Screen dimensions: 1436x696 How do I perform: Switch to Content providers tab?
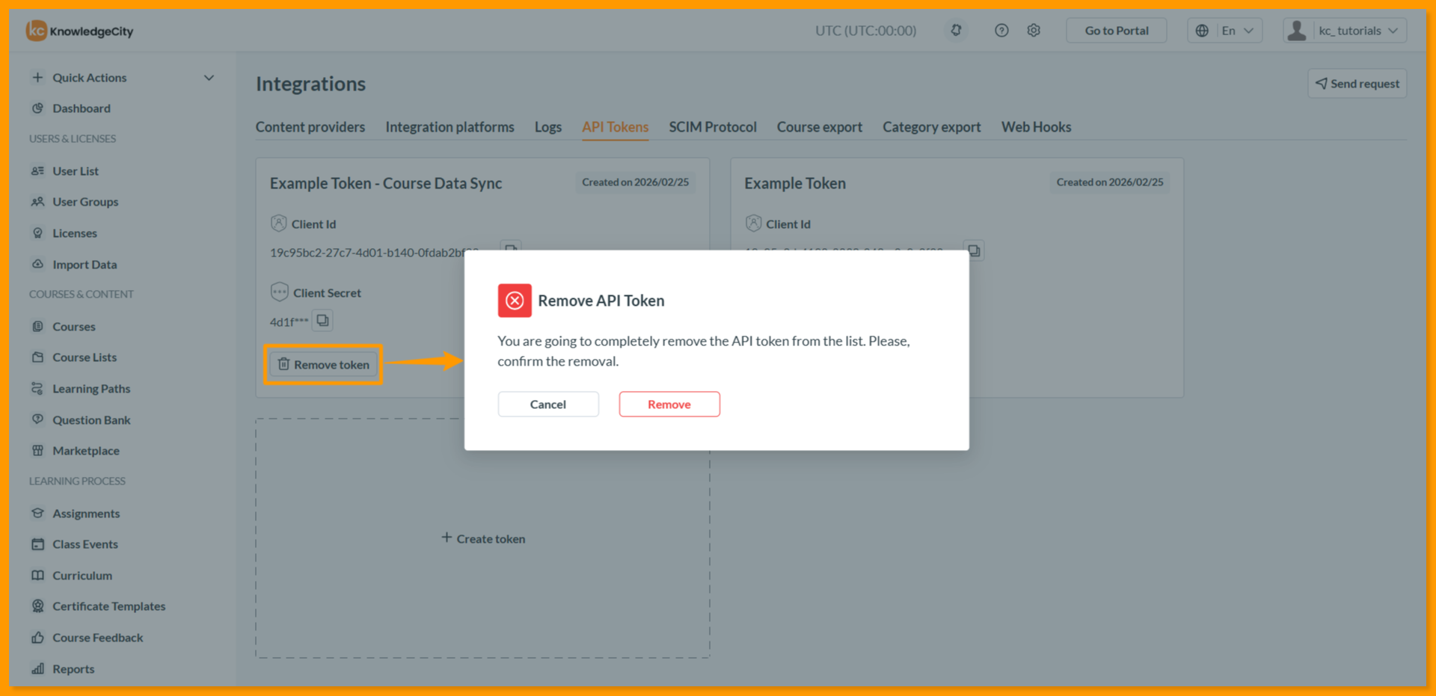[310, 127]
